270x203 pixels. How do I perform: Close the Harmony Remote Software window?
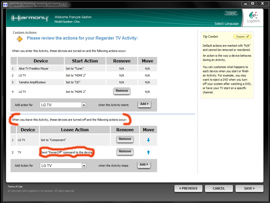(262, 3)
